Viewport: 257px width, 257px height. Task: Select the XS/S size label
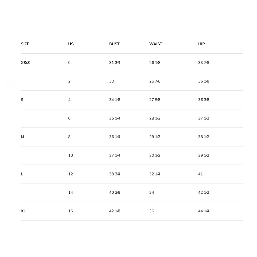coord(25,63)
